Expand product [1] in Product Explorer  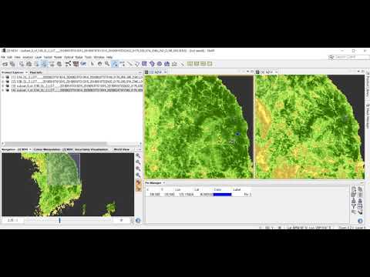coord(3,77)
